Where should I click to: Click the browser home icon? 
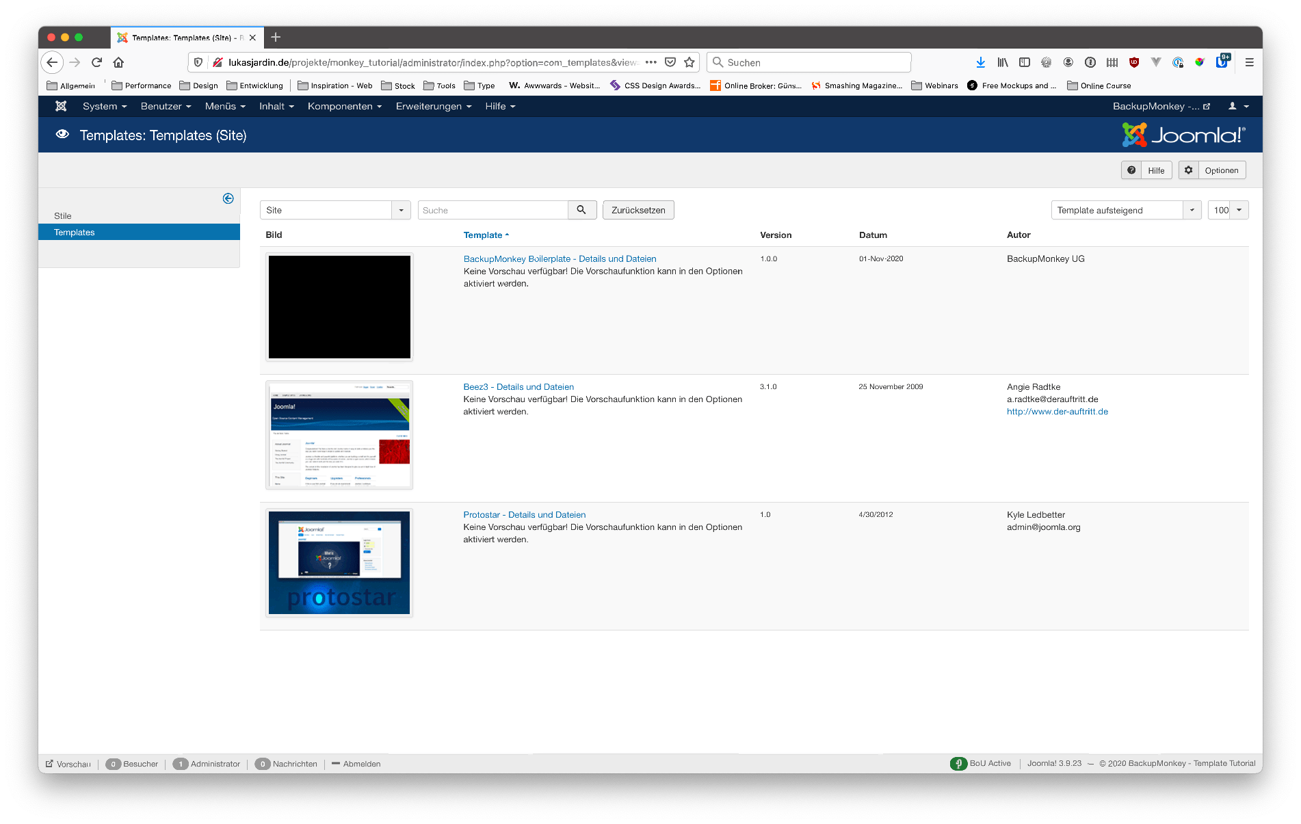[118, 62]
